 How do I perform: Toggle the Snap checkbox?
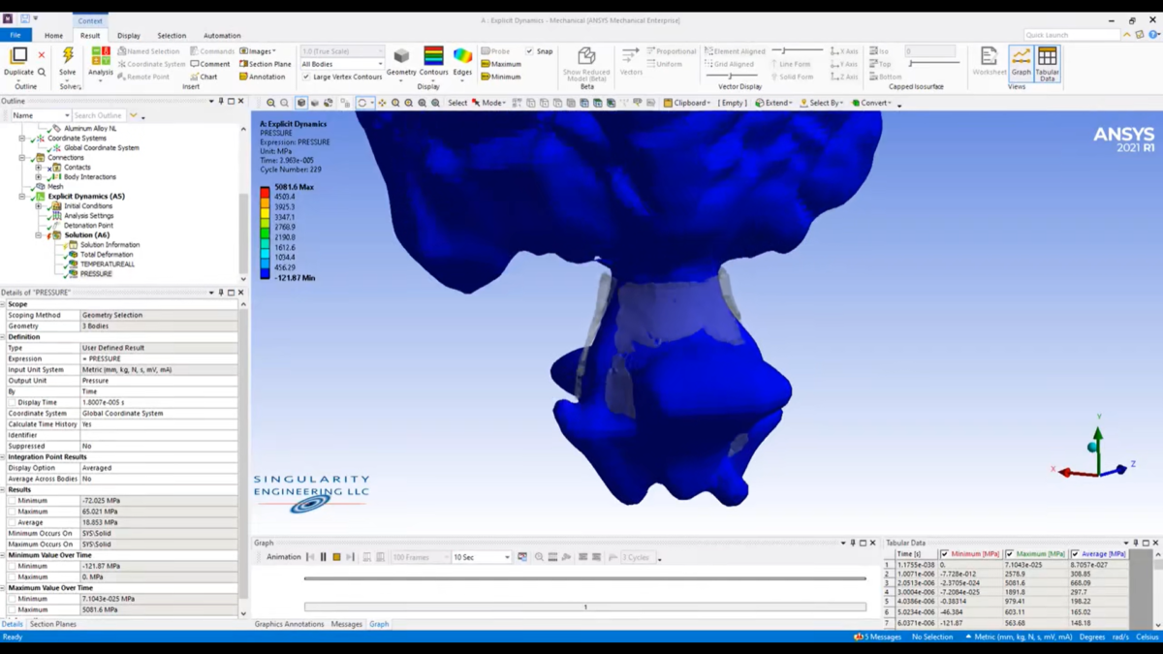pyautogui.click(x=529, y=51)
